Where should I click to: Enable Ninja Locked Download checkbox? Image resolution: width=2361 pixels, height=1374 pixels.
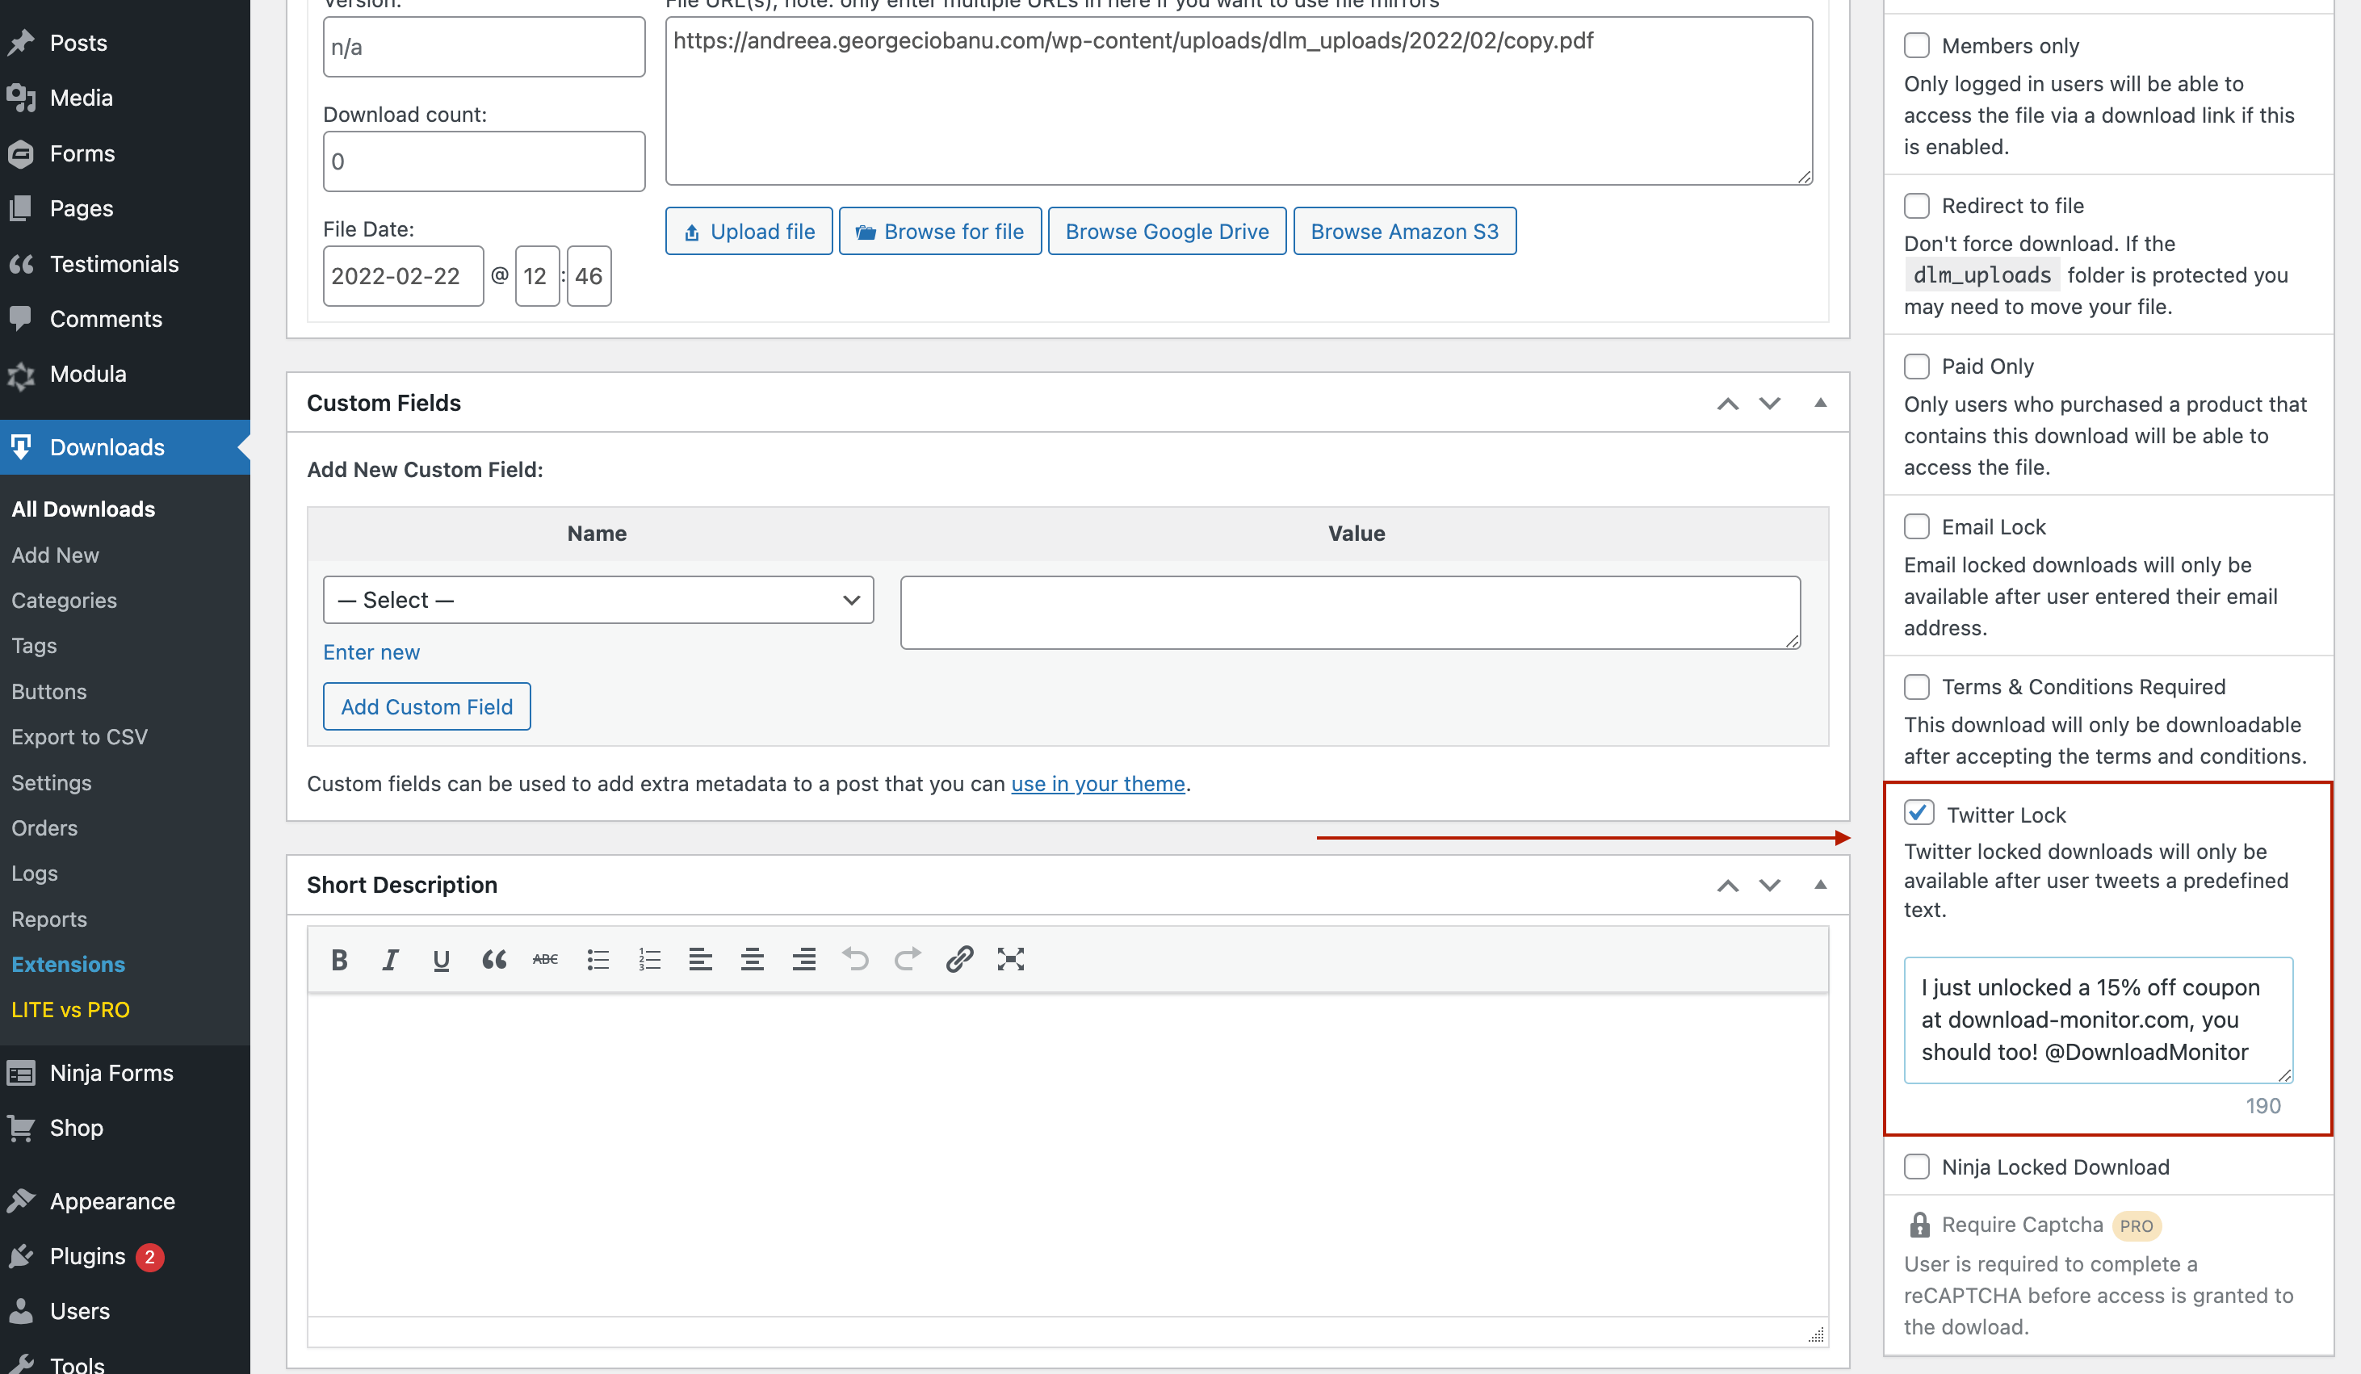point(1917,1166)
